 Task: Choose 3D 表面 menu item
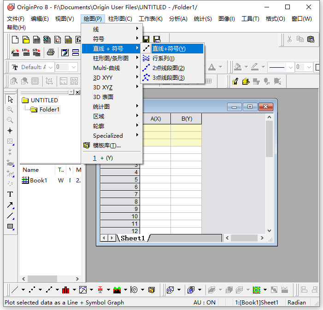pos(112,97)
